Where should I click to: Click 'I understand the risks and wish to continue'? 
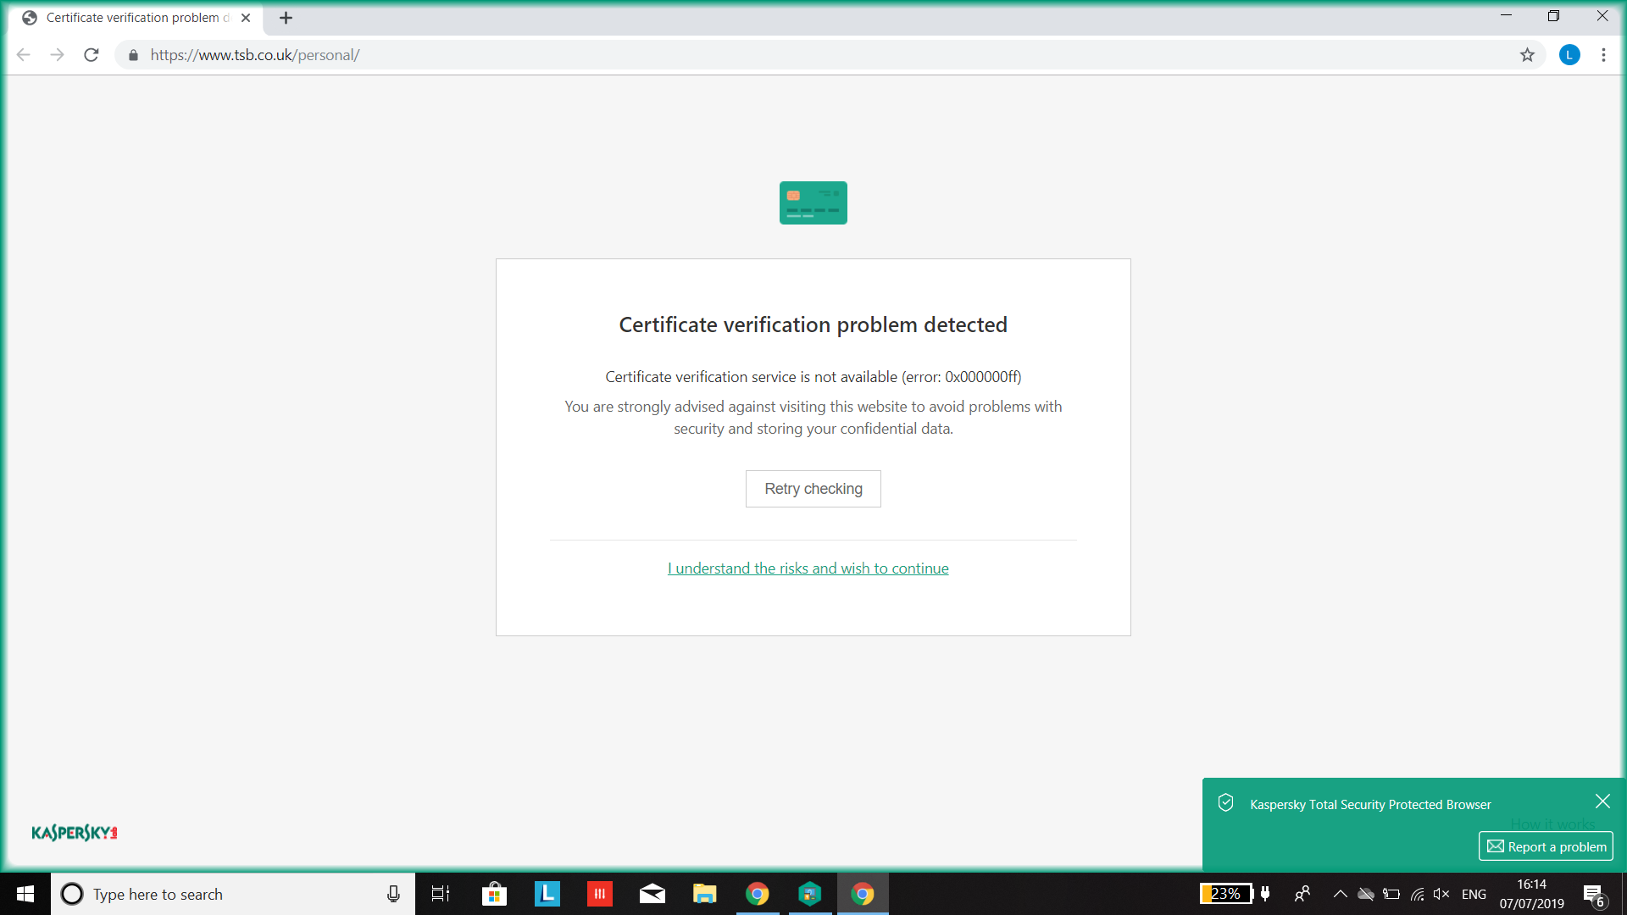pos(808,568)
